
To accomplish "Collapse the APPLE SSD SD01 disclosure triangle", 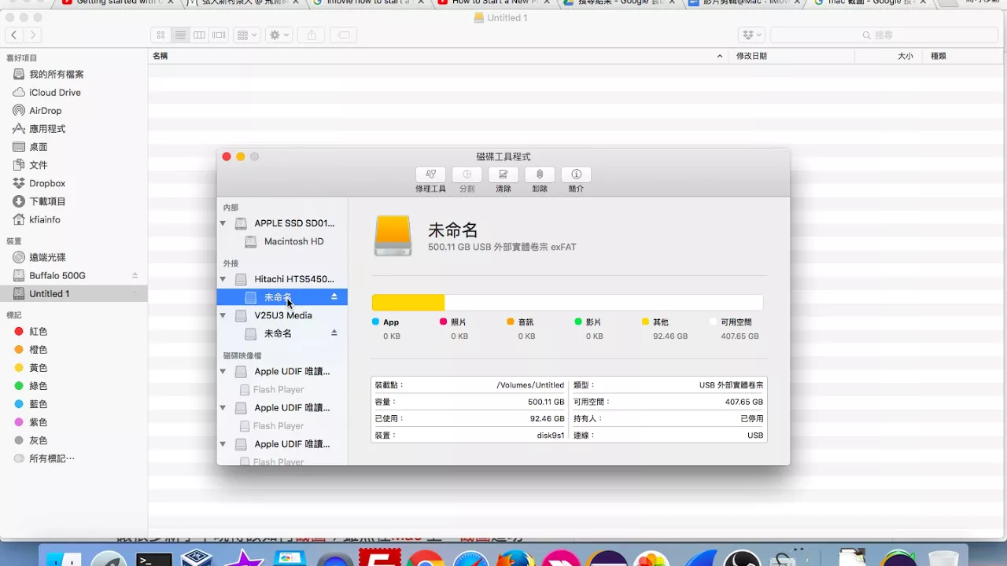I will click(223, 223).
